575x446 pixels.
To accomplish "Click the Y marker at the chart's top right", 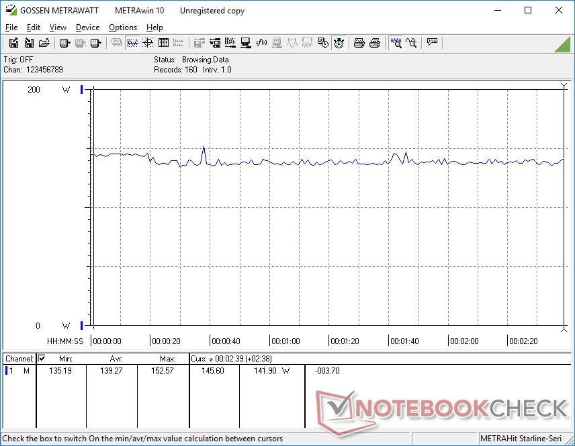I will 564,86.
